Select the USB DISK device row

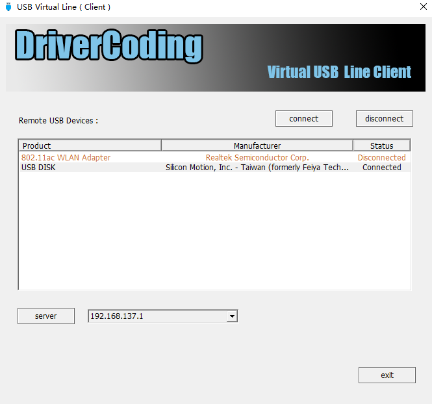tap(214, 168)
